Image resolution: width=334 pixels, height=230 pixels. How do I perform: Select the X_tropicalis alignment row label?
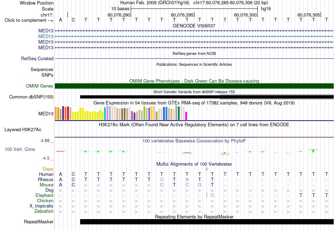point(41,206)
